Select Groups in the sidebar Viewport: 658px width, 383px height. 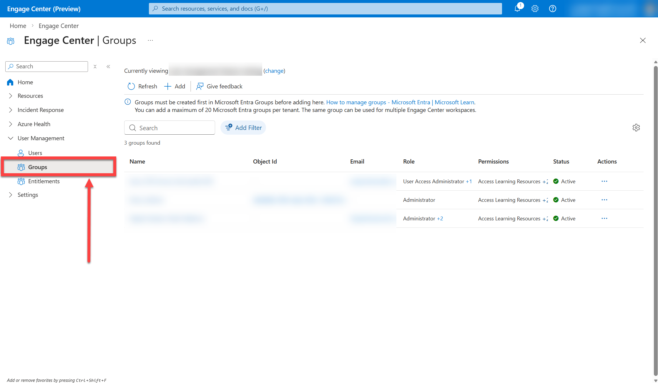pyautogui.click(x=59, y=167)
